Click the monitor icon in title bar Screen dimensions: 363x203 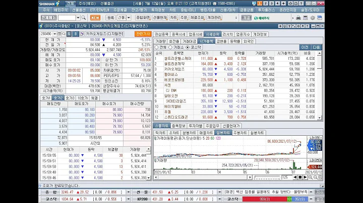click(254, 4)
